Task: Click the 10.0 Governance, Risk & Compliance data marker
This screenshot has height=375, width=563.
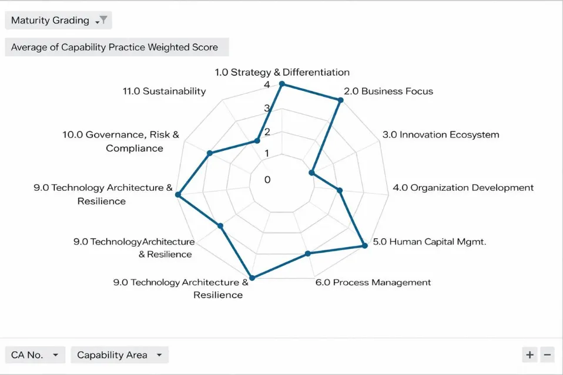Action: 209,154
